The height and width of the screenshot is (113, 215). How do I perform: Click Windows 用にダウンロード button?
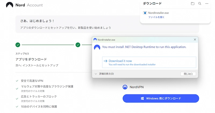(x=161, y=98)
